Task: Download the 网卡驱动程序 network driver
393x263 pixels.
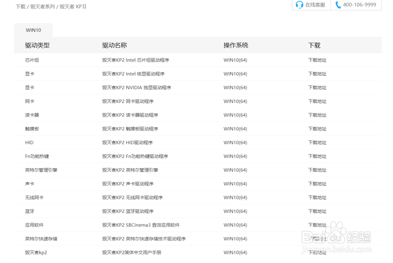Action: coord(317,101)
